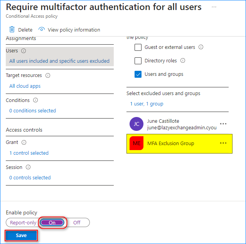Screen dimensions: 246x244
Task: Select the MFA Exclusion Group row text
Action: 171,143
